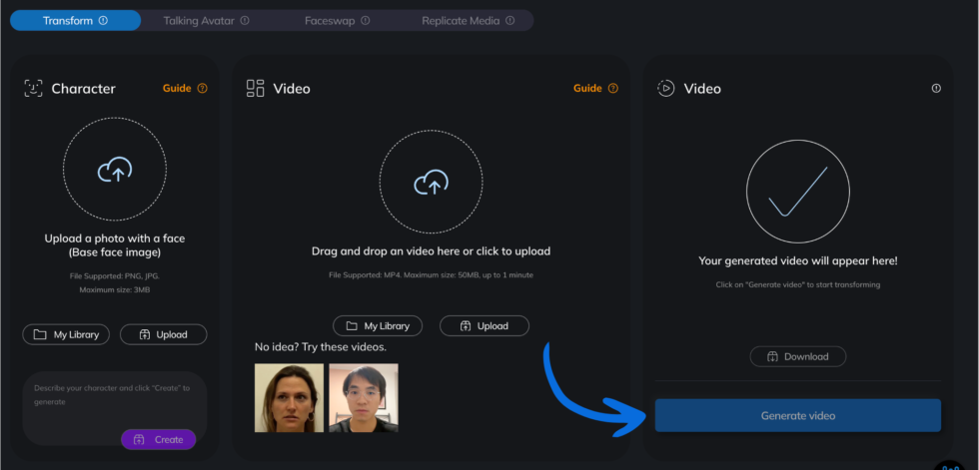This screenshot has height=470, width=979.
Task: Click folder icon on Video My Library button
Action: pyautogui.click(x=352, y=326)
